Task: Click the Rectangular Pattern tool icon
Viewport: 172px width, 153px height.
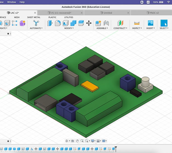Action: 15,23
